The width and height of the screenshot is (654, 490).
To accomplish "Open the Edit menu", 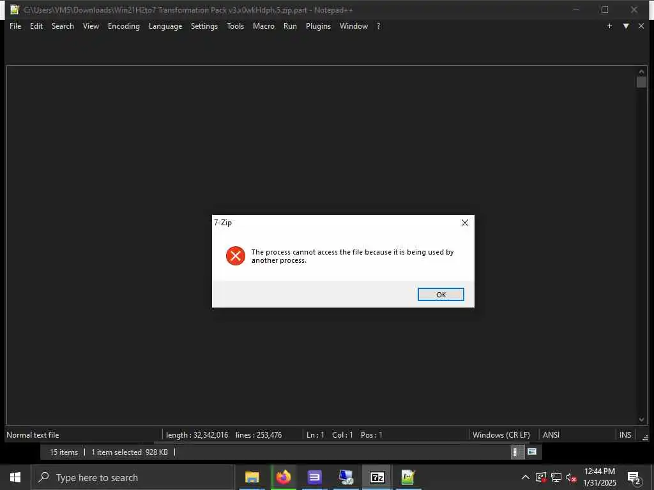I will tap(36, 26).
